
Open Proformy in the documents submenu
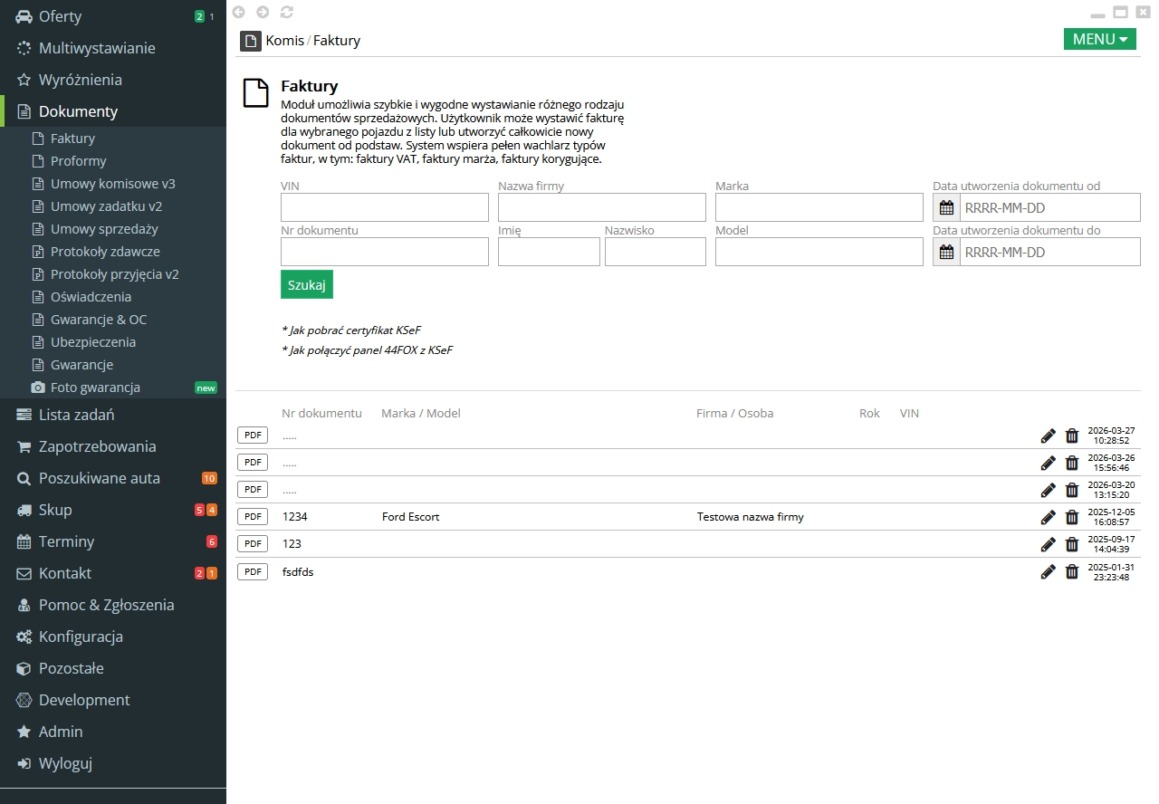(78, 161)
